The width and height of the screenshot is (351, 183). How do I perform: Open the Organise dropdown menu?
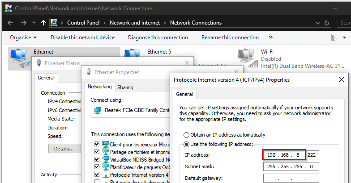[23, 37]
